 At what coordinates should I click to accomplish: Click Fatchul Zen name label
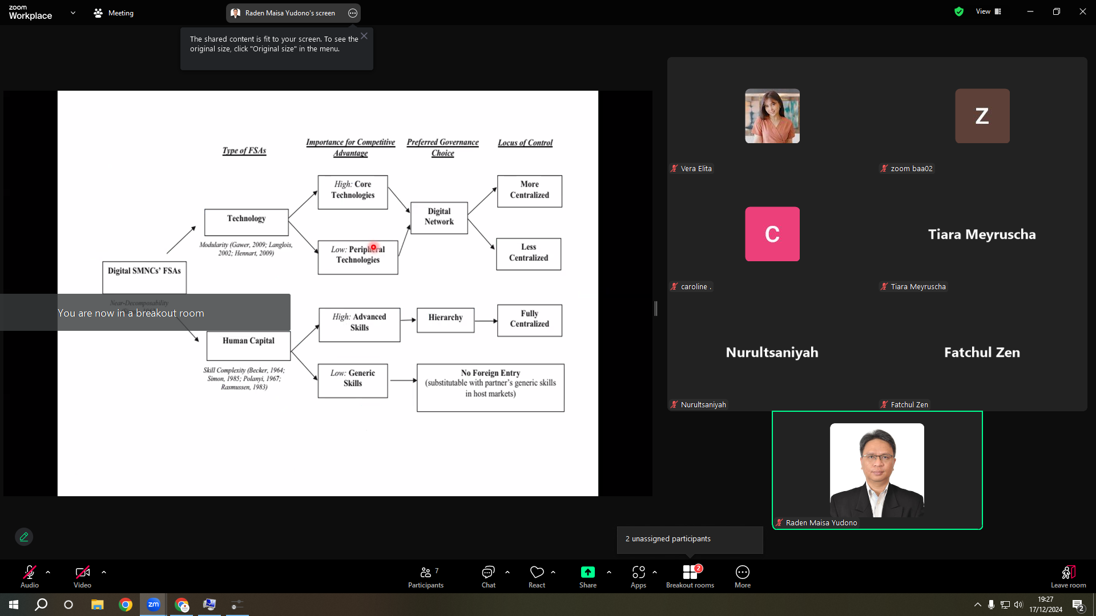[x=909, y=405]
